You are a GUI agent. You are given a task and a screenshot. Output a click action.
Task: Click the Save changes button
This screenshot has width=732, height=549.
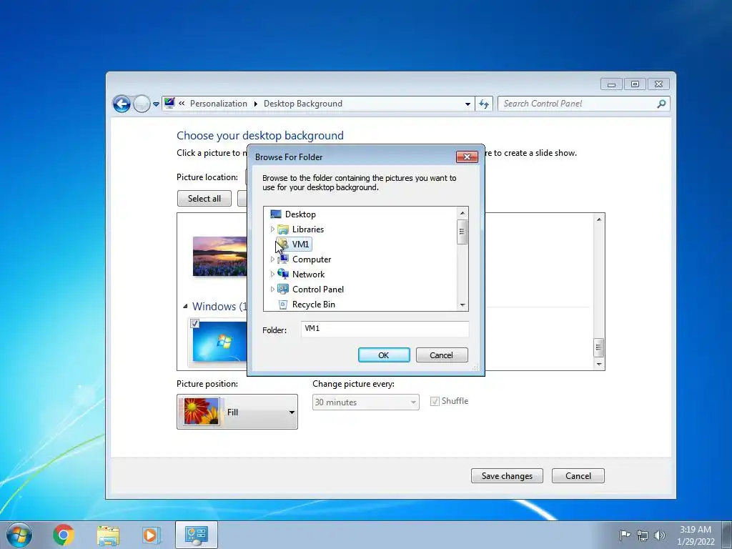click(x=507, y=475)
